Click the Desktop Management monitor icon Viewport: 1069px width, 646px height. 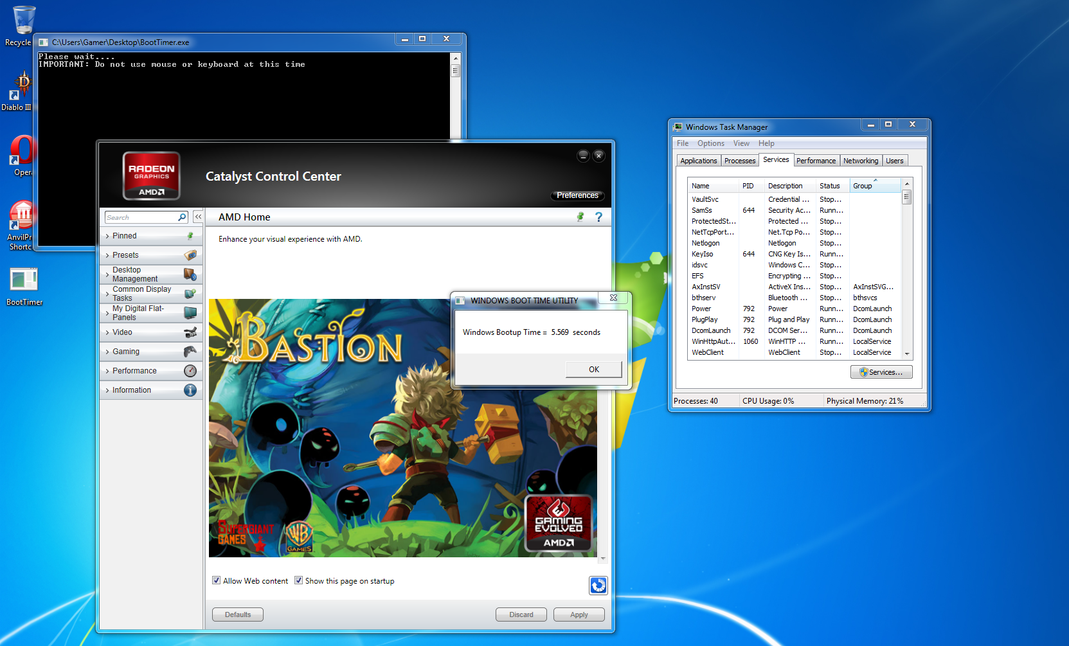point(190,274)
